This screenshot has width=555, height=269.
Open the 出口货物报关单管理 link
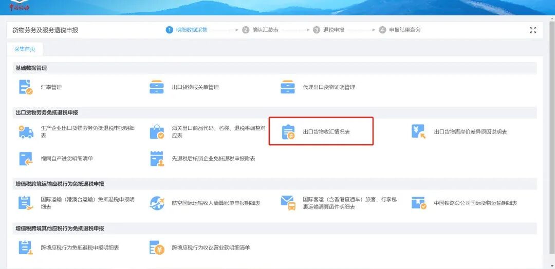[195, 87]
